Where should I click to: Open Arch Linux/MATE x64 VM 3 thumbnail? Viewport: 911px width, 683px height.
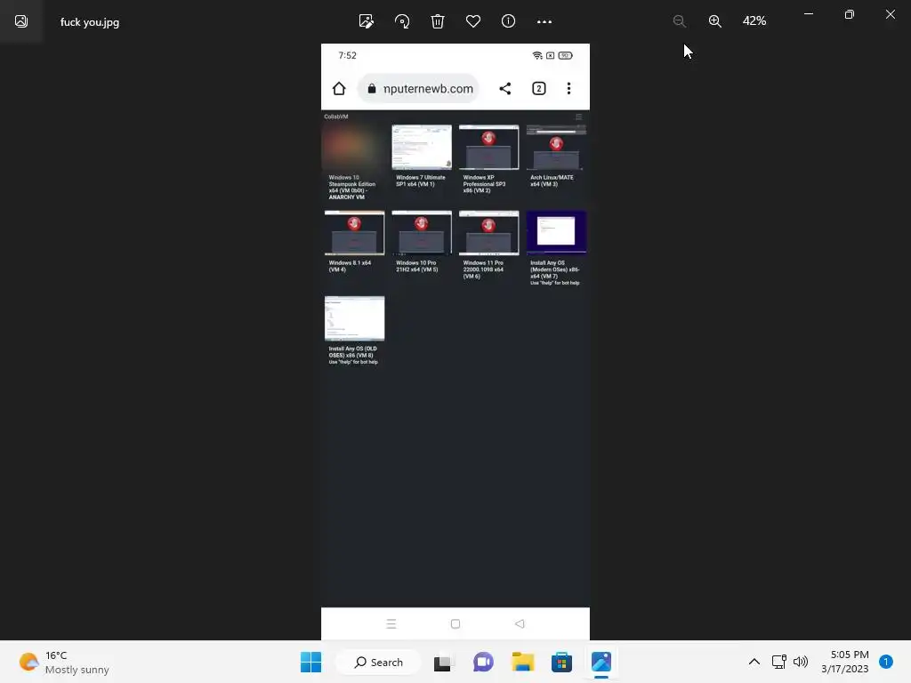point(556,147)
